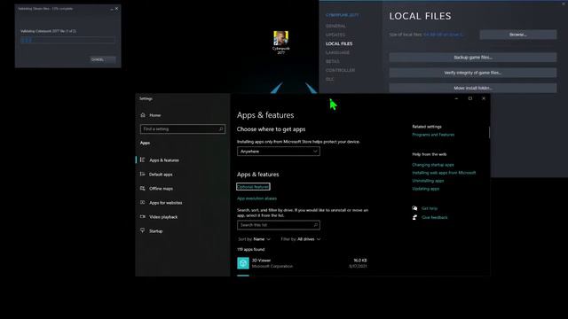Click the Get help speech bubble icon
The height and width of the screenshot is (319, 568).
414,208
